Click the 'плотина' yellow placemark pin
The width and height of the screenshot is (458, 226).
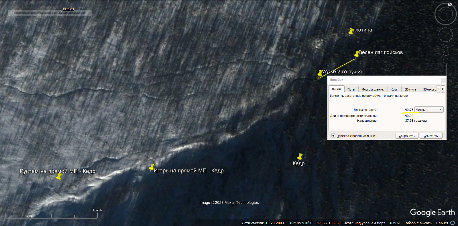(x=351, y=32)
